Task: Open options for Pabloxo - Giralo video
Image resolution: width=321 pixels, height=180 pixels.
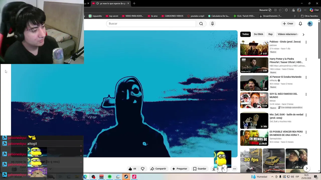Action: tap(306, 42)
